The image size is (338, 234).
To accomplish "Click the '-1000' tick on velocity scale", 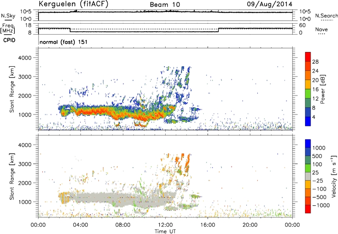I will click(x=321, y=205).
